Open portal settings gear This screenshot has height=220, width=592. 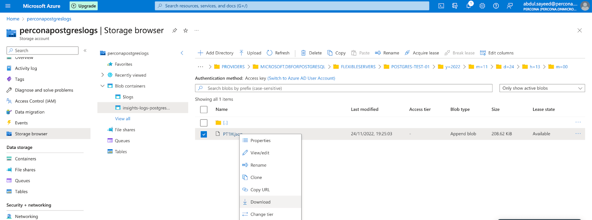click(x=482, y=6)
